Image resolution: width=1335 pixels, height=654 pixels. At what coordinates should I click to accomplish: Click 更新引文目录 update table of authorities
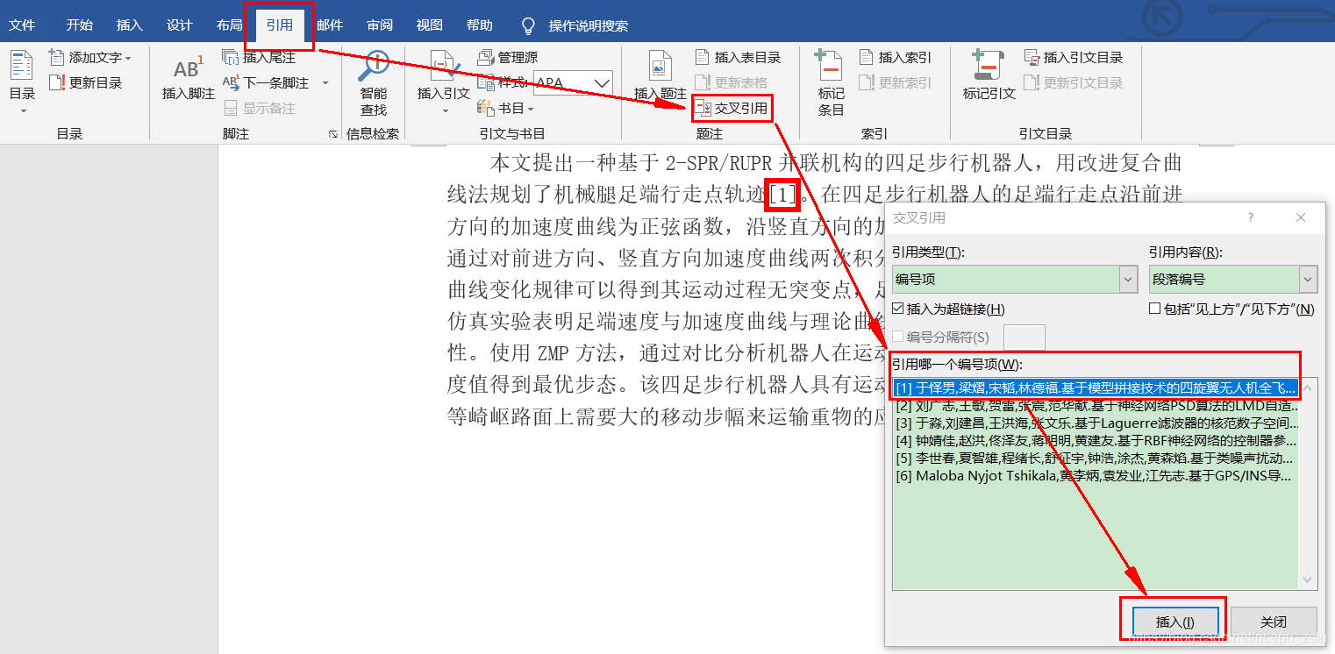point(1074,82)
